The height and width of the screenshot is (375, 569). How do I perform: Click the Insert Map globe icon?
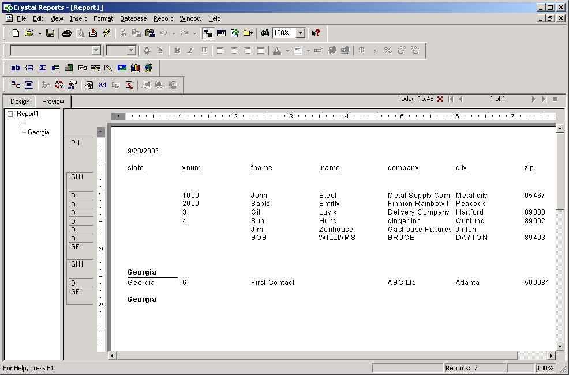[x=149, y=67]
